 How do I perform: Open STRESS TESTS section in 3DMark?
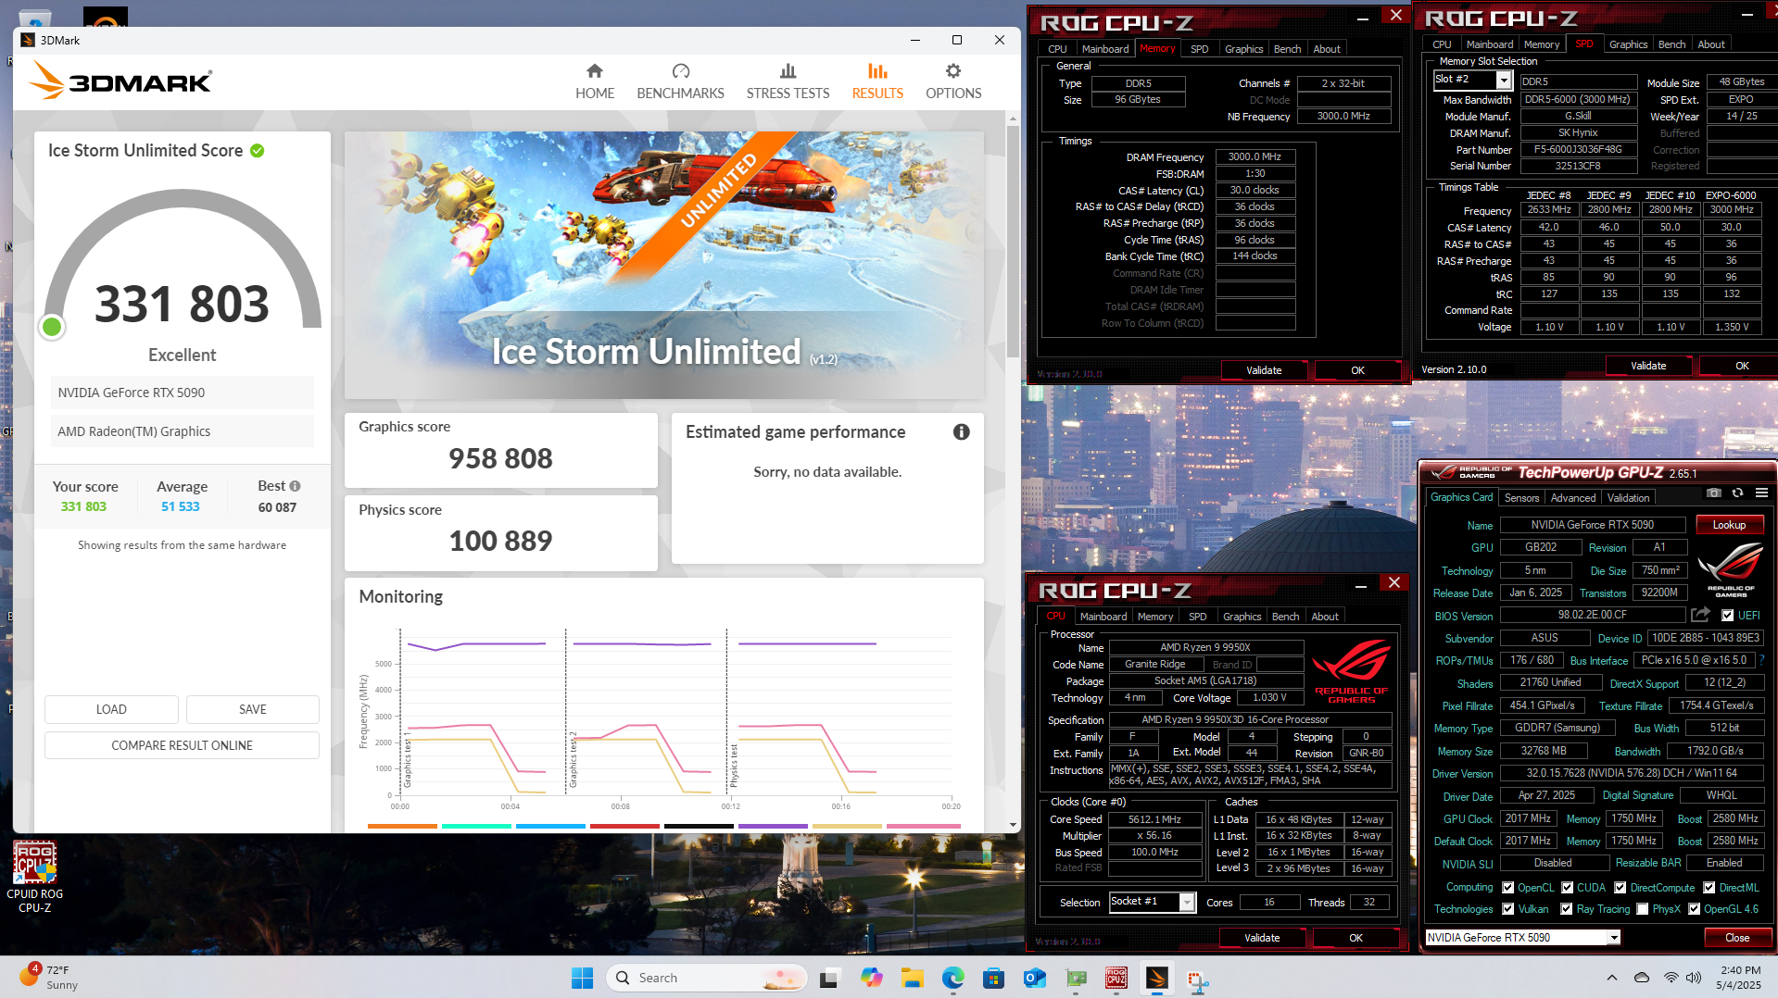tap(788, 81)
